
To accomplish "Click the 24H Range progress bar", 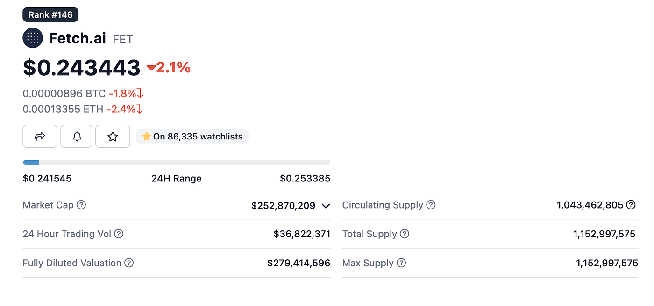I will pos(176,162).
